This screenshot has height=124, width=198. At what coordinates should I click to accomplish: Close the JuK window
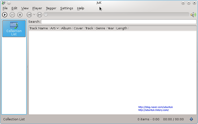pos(194,3)
